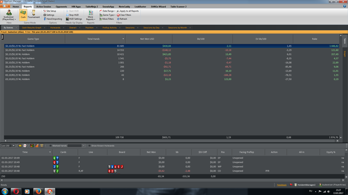Click the trophy icon in hands toolbar
Viewport: 348px width, 195px height.
pos(42,146)
